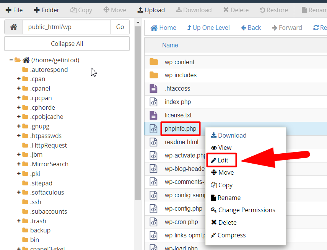
Task: Click the wp-includes folder icon
Action: coord(154,75)
